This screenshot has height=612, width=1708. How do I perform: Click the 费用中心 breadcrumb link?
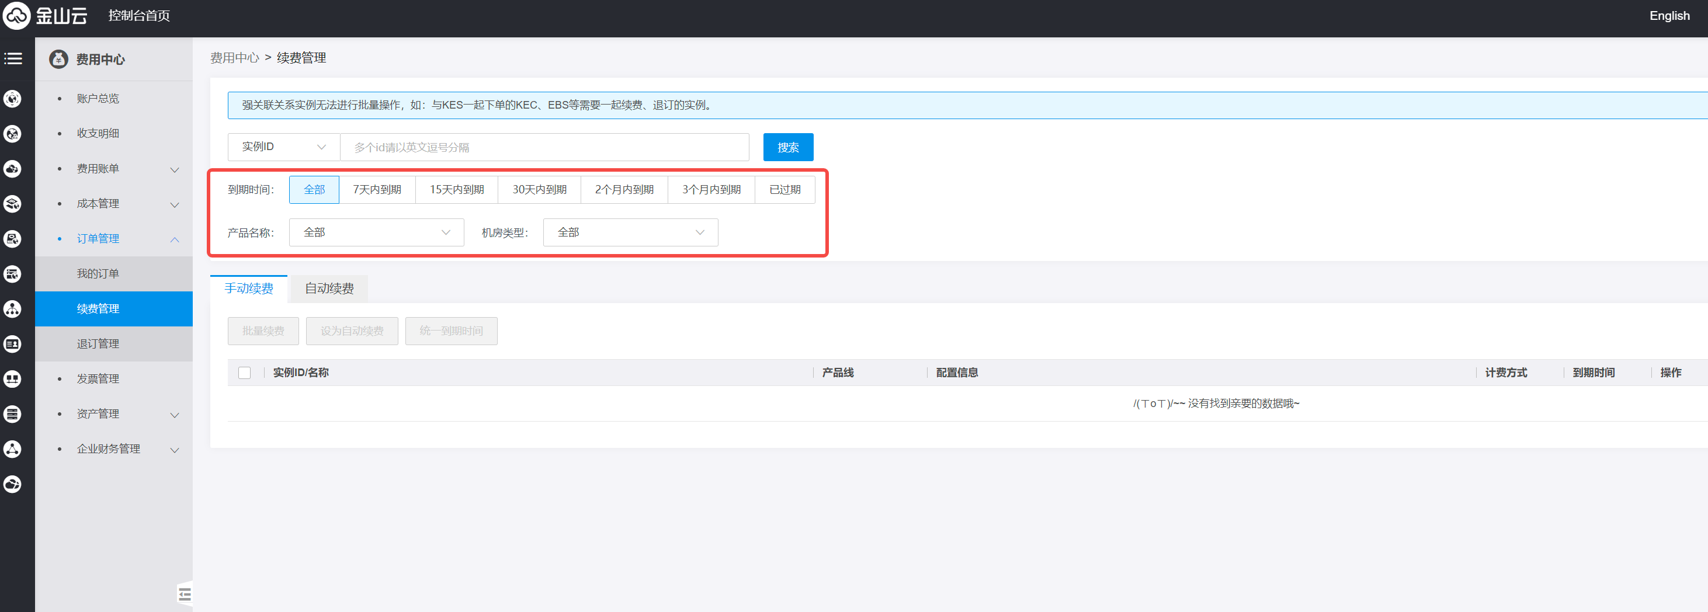(235, 58)
